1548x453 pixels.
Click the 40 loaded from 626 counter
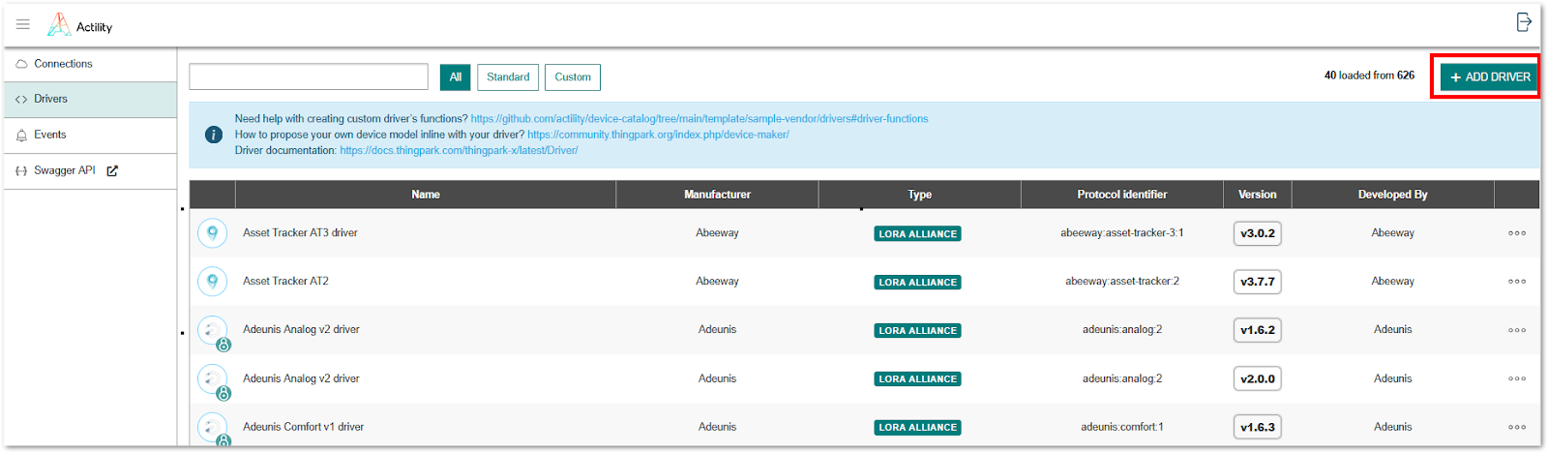point(1369,75)
